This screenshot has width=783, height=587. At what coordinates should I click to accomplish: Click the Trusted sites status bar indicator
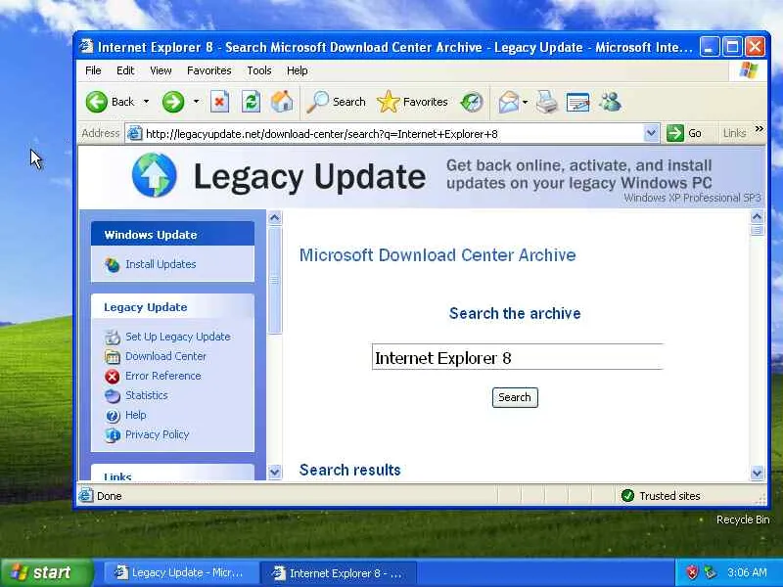coord(661,496)
